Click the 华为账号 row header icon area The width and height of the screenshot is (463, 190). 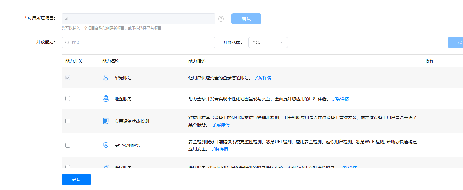point(106,78)
